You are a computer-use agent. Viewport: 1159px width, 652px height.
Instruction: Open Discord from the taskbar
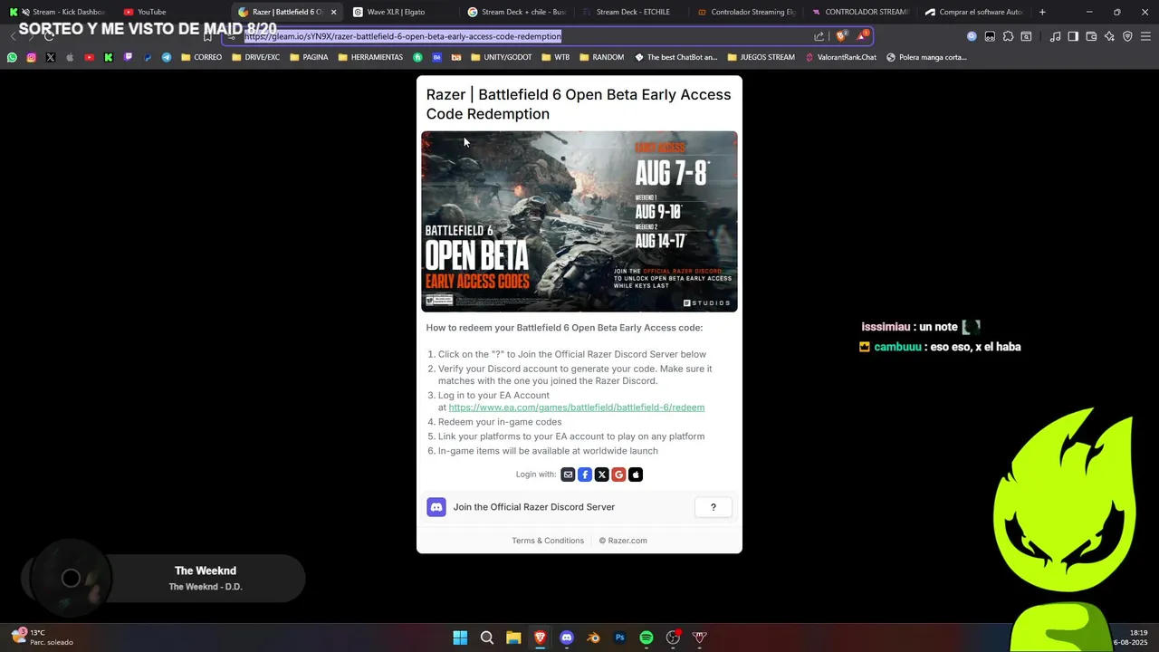pos(567,638)
